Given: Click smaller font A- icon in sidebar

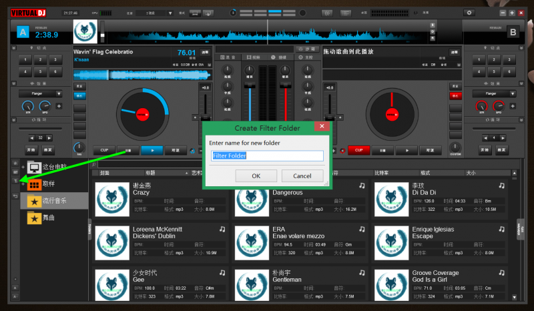Looking at the screenshot, I should click(x=15, y=297).
